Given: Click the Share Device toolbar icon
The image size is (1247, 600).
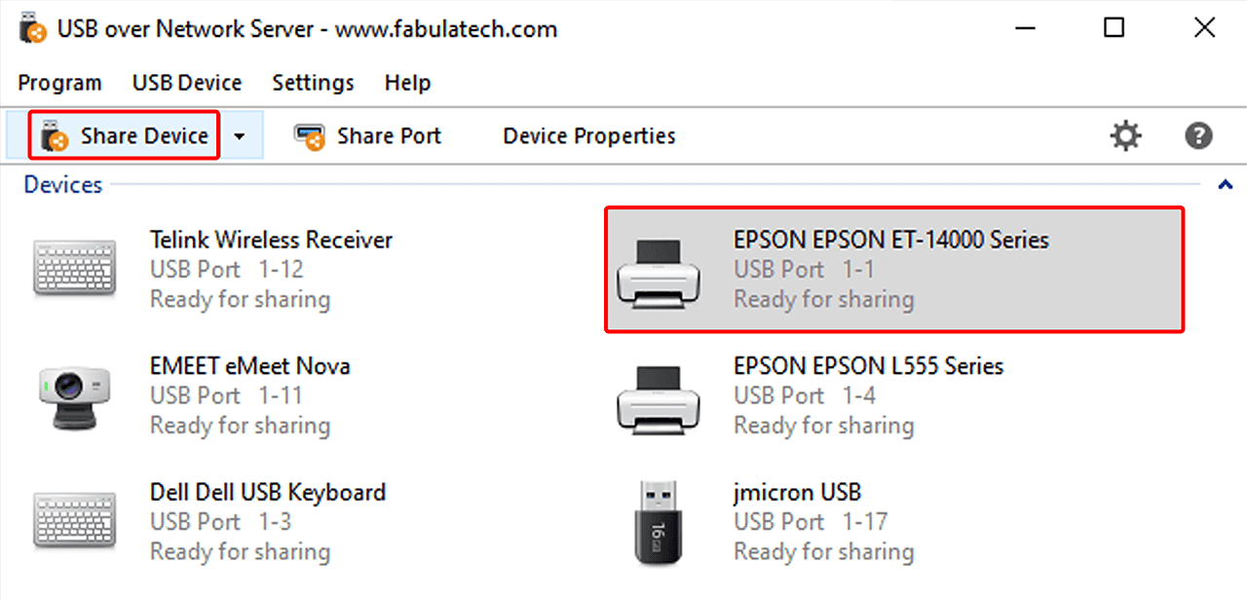Looking at the screenshot, I should (x=56, y=136).
